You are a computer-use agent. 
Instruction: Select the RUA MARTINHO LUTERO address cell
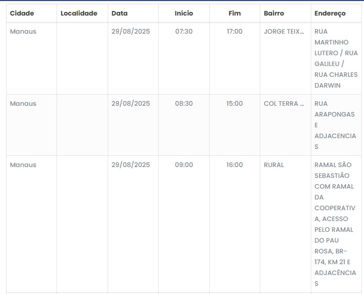tap(336, 58)
